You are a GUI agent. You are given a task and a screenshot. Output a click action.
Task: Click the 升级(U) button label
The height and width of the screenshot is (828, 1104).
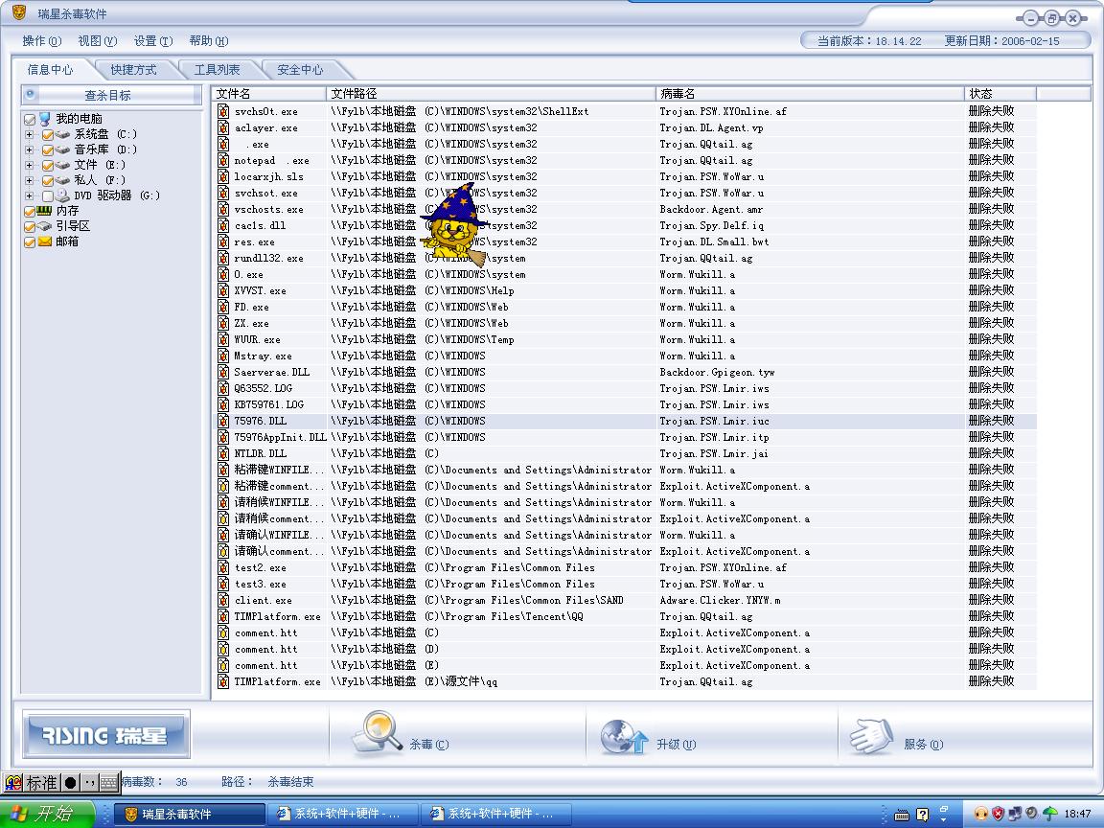click(x=676, y=745)
